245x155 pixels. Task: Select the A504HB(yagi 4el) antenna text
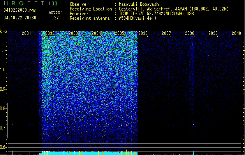point(137,18)
